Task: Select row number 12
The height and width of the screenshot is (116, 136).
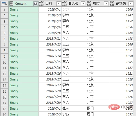Action: click(4, 74)
